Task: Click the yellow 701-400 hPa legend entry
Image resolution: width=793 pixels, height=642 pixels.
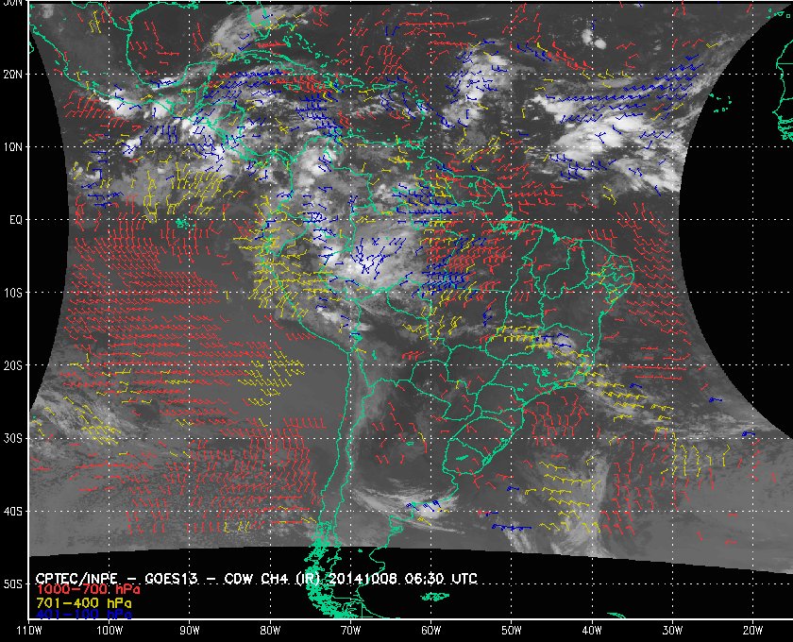Action: tap(83, 603)
